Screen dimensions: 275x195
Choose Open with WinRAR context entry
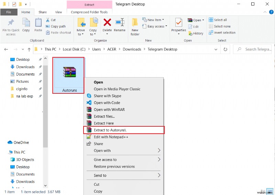(x=123, y=110)
